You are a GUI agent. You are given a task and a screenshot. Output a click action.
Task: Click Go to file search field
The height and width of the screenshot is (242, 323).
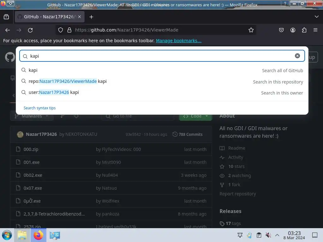coord(138,116)
